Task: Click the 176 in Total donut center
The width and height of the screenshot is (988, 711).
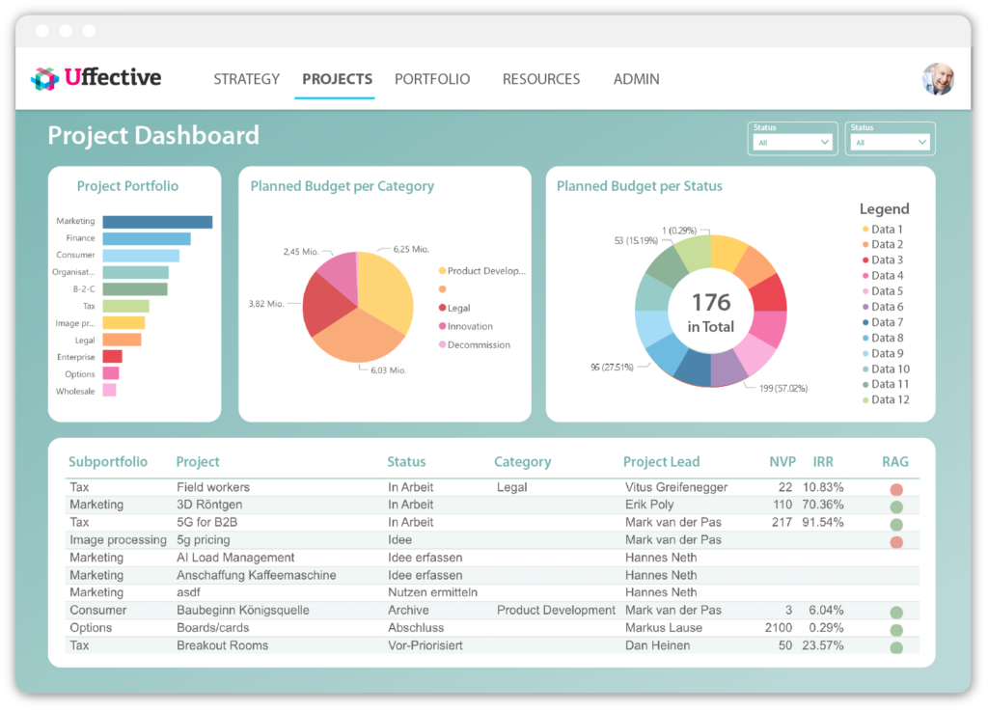Action: pos(710,314)
